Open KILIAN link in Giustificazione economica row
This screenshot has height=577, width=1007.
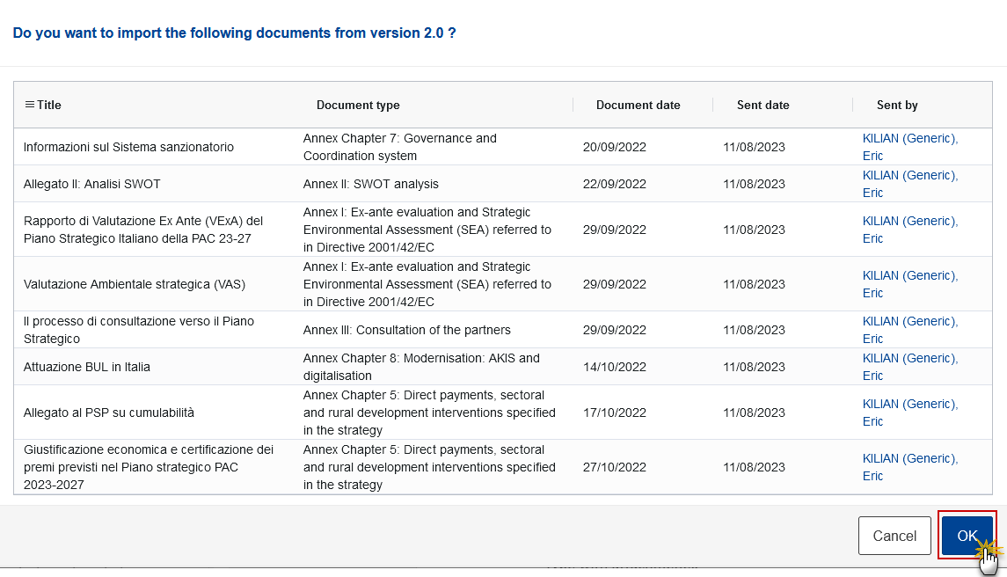910,467
